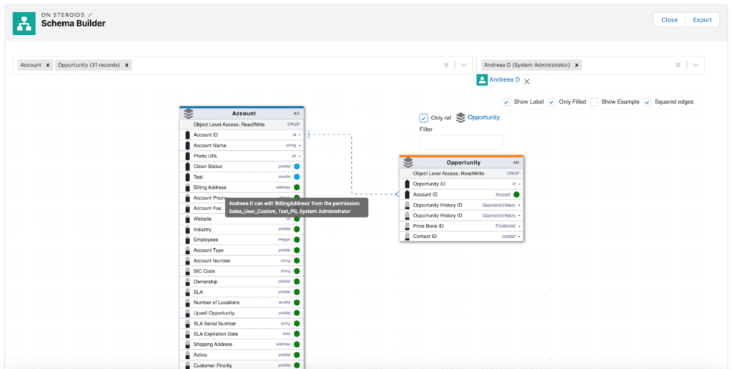This screenshot has height=369, width=732.
Task: Click the fill-level icon beside Opportunity ID
Action: pos(407,184)
